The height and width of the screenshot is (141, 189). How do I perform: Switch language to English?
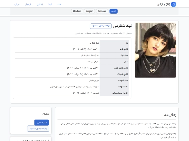point(90,11)
